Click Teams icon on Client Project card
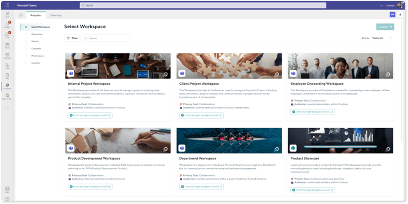This screenshot has width=408, height=204. tap(182, 74)
